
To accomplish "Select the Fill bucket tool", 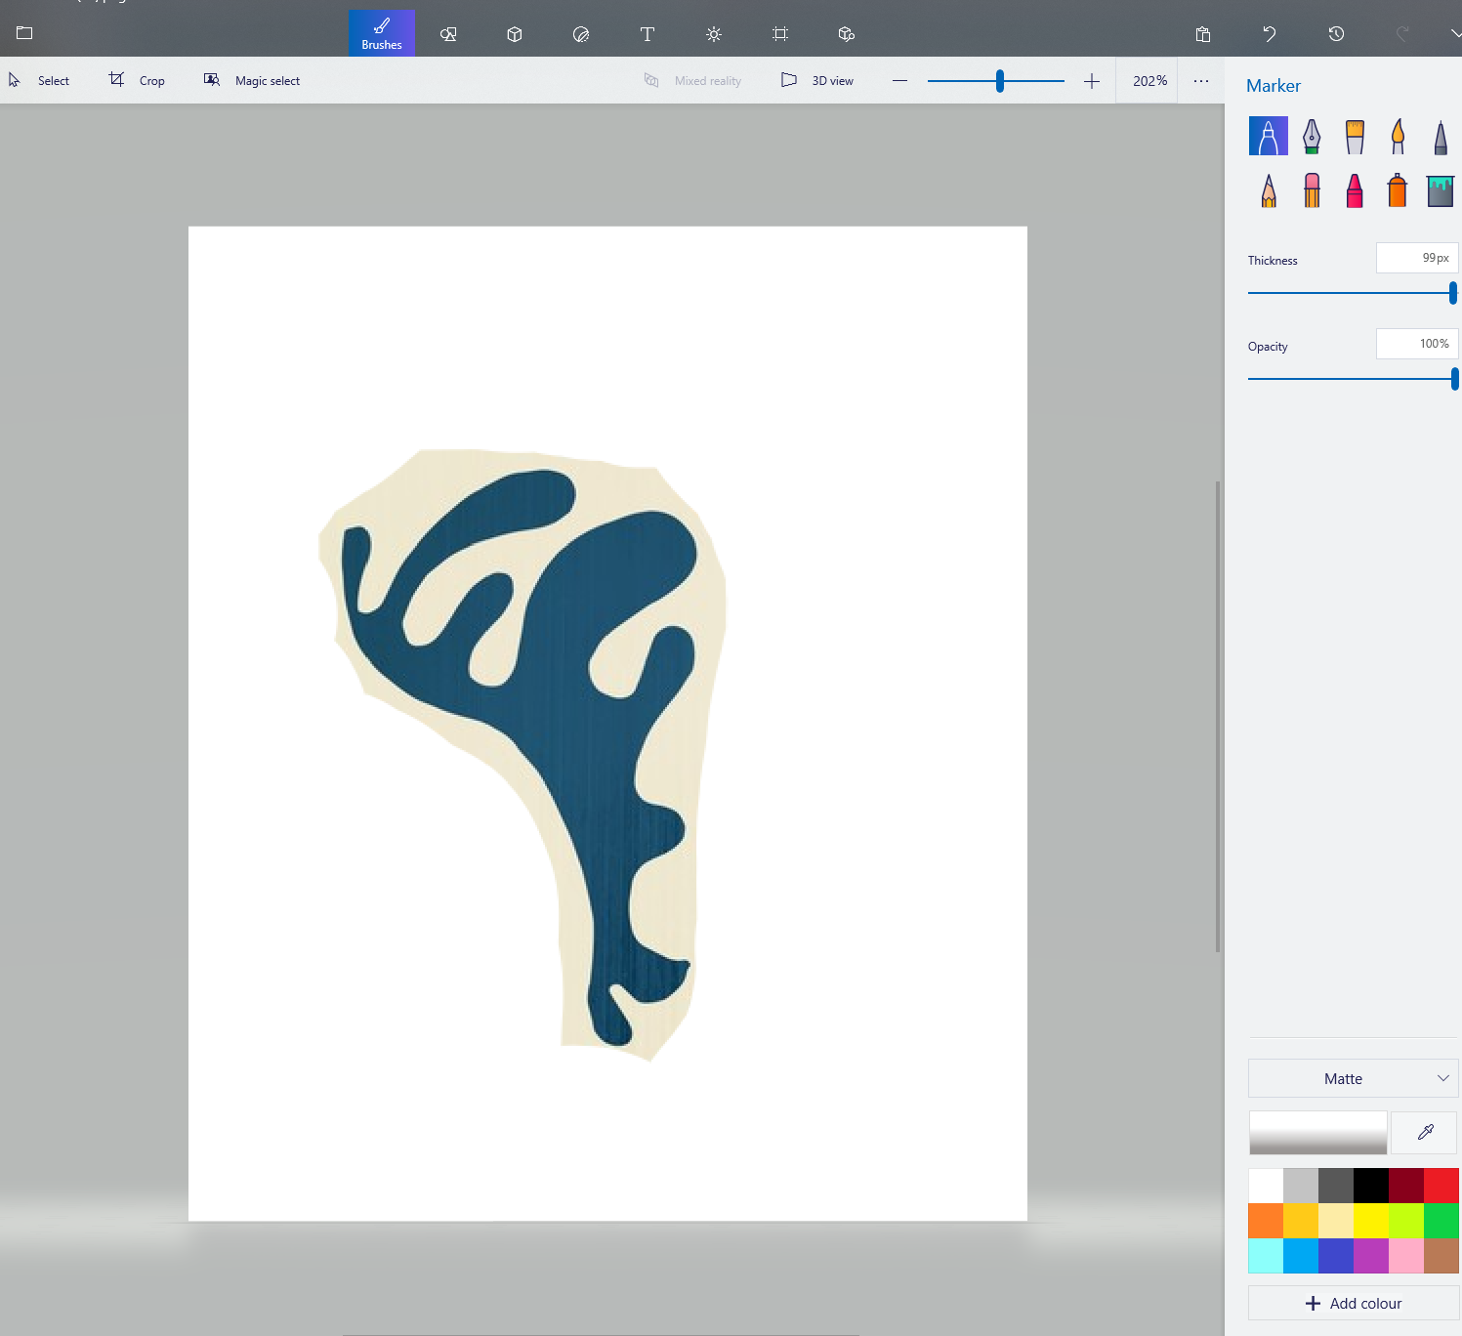I will pos(1440,190).
